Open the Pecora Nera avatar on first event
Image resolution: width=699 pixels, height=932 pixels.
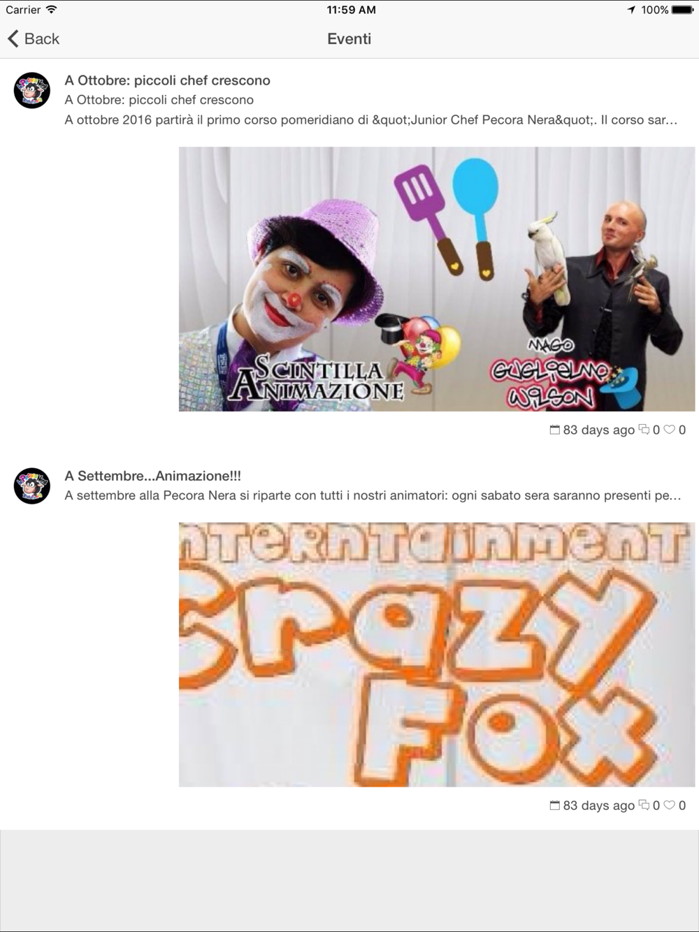[x=32, y=90]
